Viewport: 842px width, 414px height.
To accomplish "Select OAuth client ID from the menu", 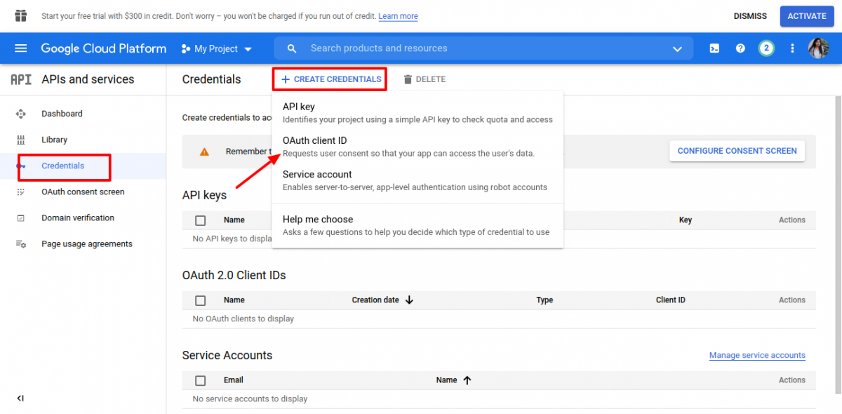I will click(x=314, y=140).
